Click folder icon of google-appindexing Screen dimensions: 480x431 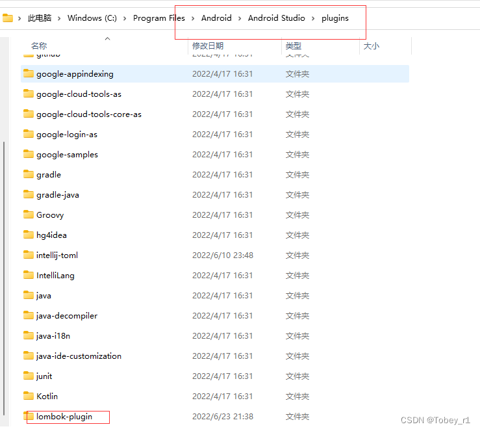click(x=29, y=73)
